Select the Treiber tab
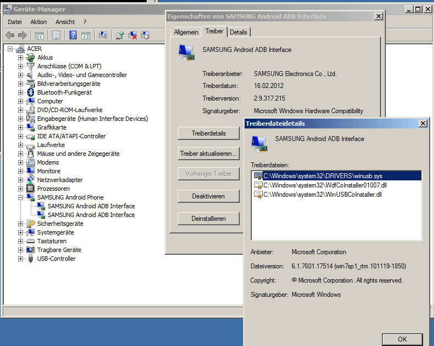 point(214,31)
